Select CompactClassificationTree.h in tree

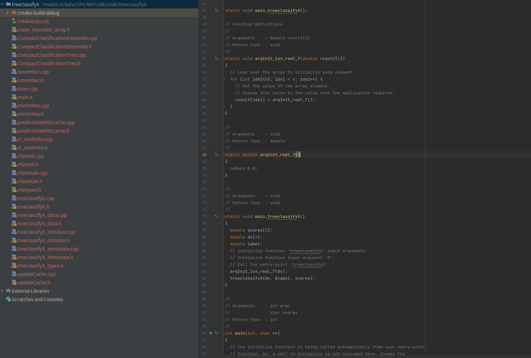pos(49,63)
